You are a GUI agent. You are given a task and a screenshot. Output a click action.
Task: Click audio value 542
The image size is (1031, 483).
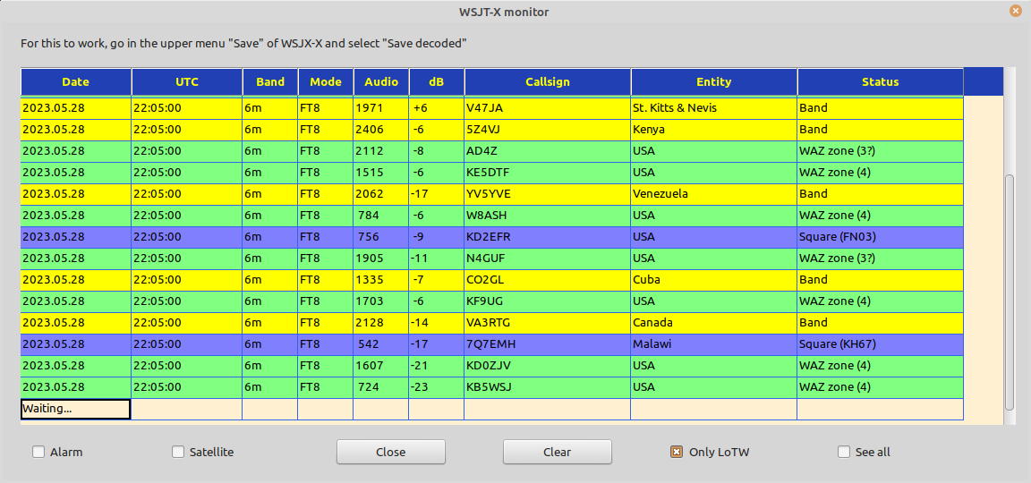[x=381, y=344]
